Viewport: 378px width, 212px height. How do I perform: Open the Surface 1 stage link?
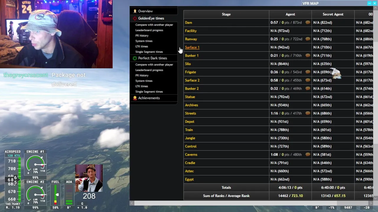192,47
